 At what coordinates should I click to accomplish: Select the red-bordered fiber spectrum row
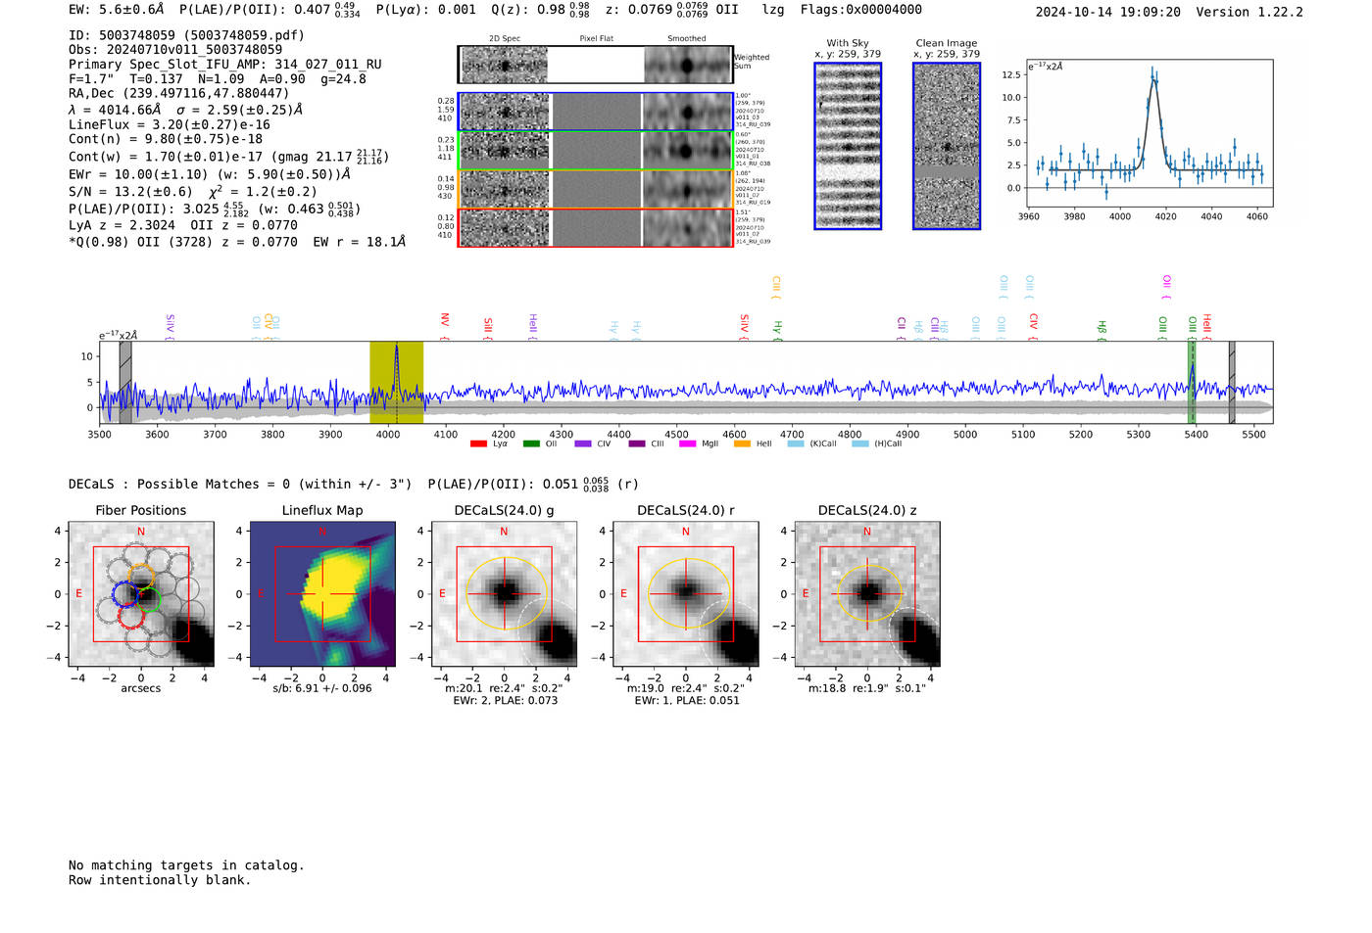pos(595,227)
